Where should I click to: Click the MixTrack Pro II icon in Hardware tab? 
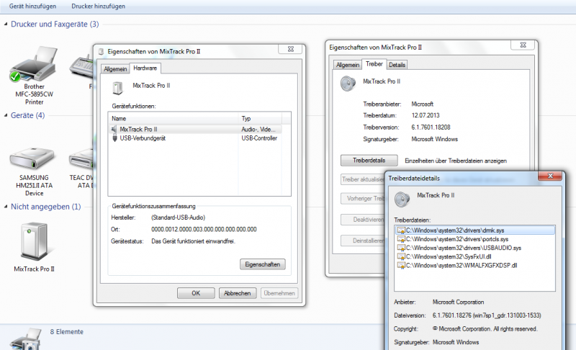tap(117, 88)
